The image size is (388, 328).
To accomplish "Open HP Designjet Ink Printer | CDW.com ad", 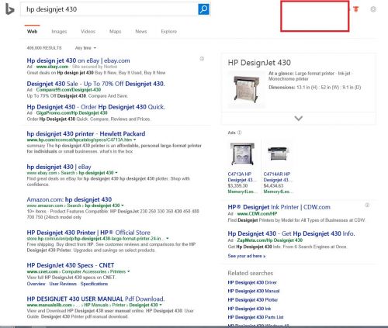I will [279, 207].
